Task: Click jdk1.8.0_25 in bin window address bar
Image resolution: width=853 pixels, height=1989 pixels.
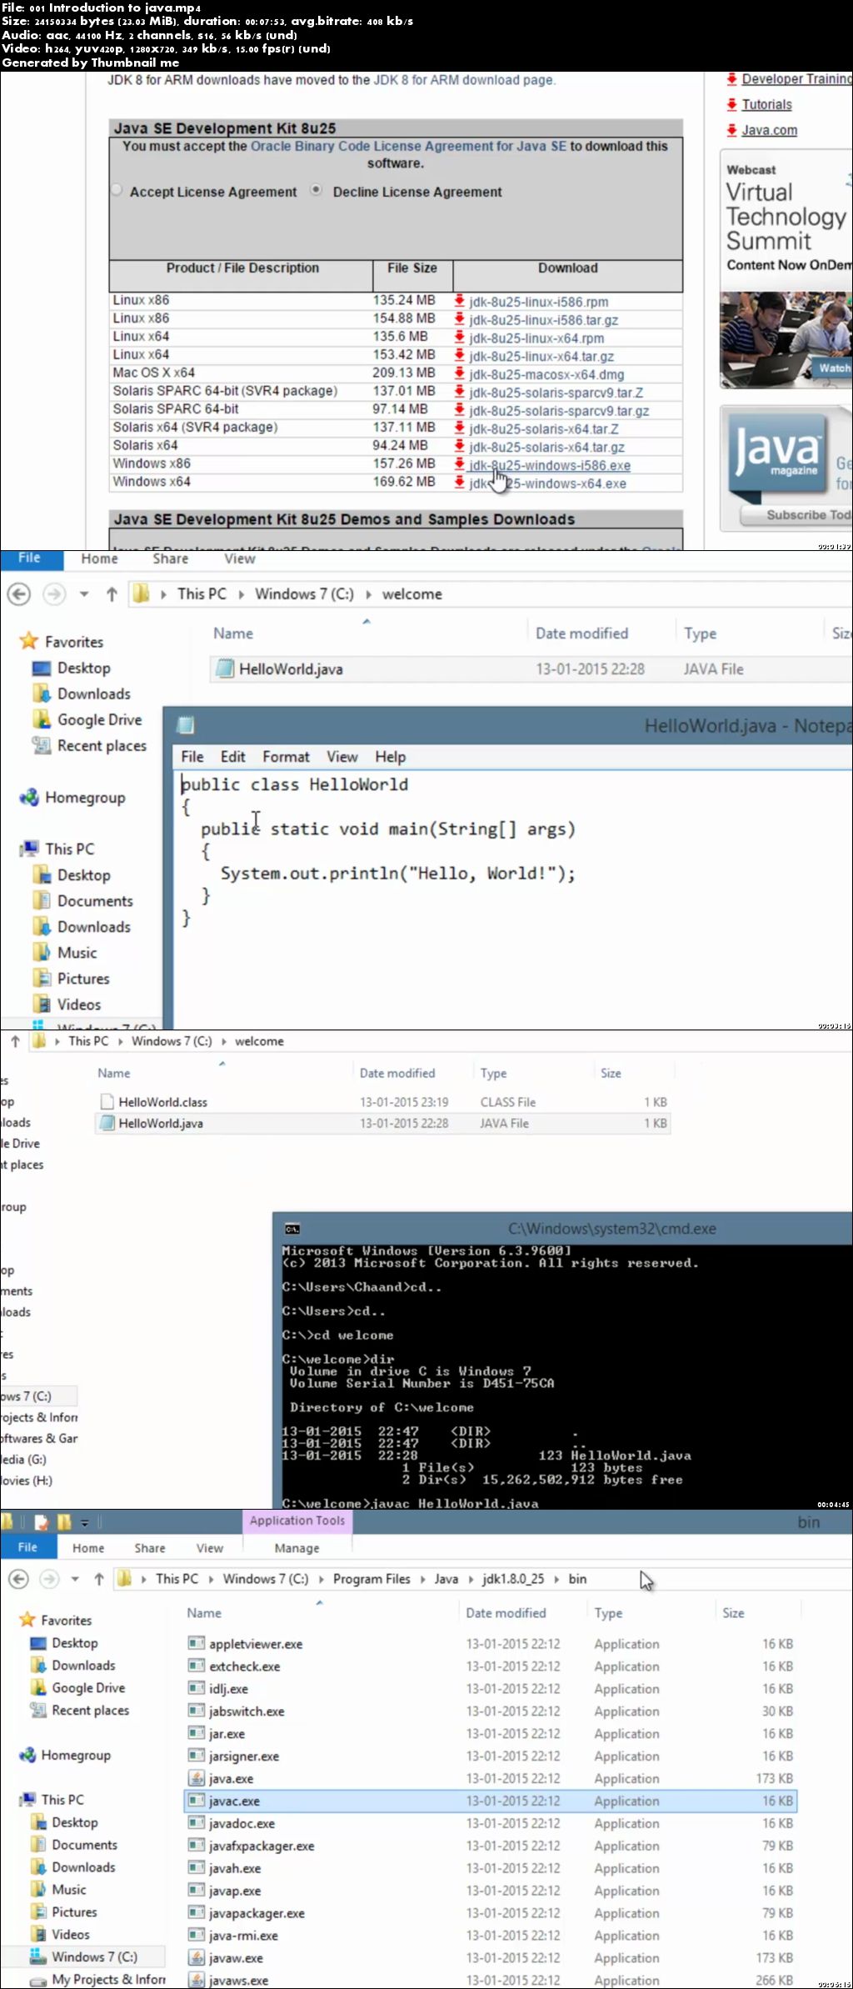Action: tap(513, 1579)
